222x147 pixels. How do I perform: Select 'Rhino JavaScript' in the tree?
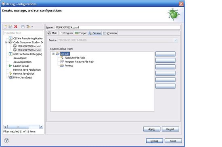(23, 78)
